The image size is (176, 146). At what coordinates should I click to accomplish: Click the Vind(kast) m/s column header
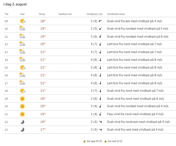(x=95, y=14)
